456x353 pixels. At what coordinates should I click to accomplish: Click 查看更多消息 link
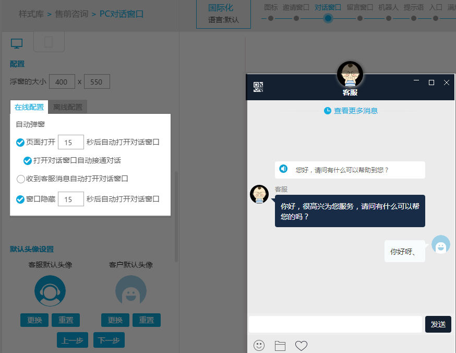355,111
